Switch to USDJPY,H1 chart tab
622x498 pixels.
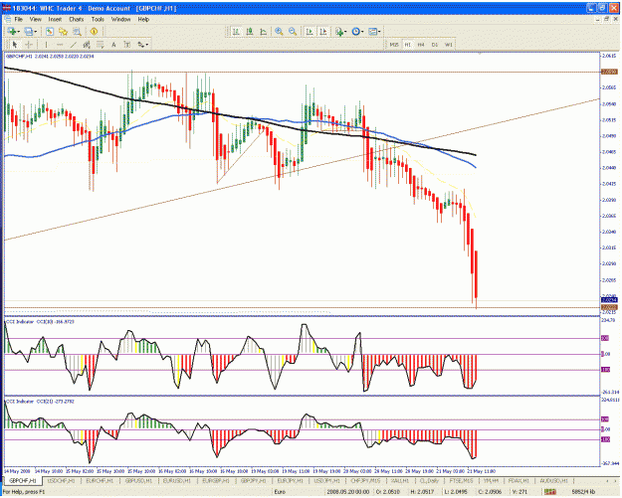tap(326, 481)
